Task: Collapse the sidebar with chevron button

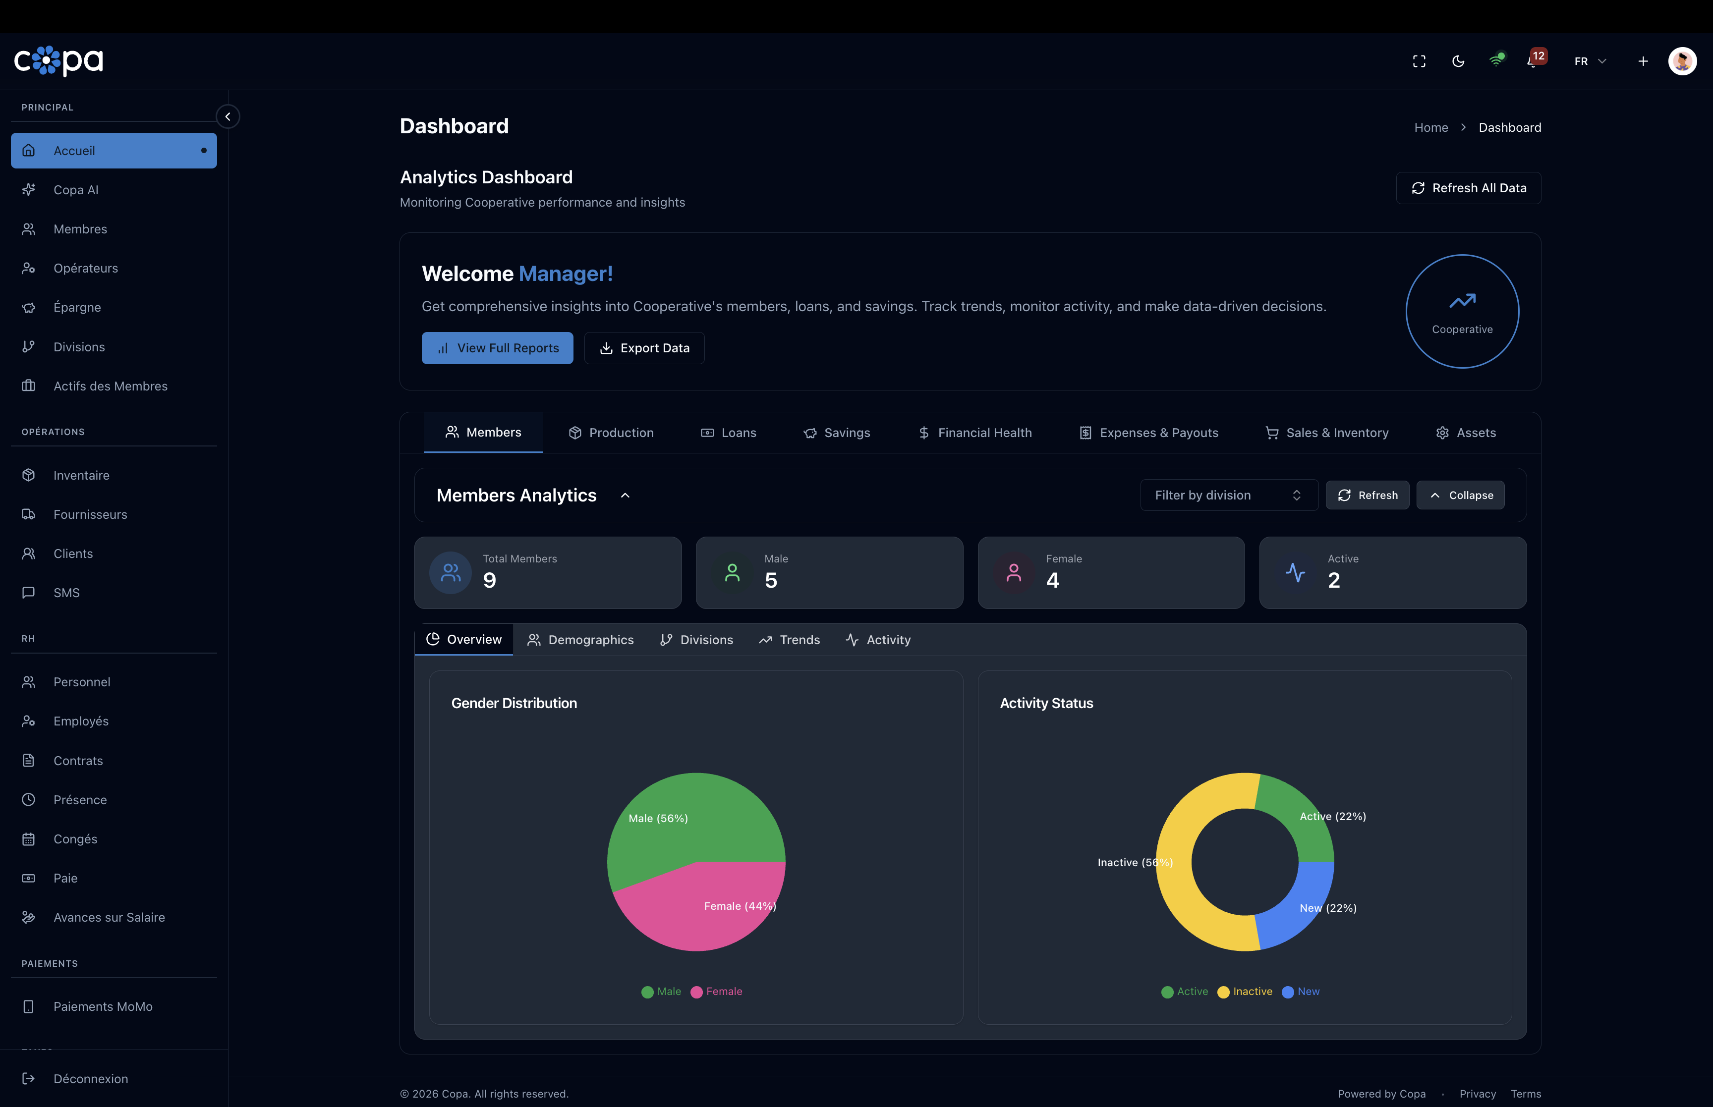Action: point(228,116)
